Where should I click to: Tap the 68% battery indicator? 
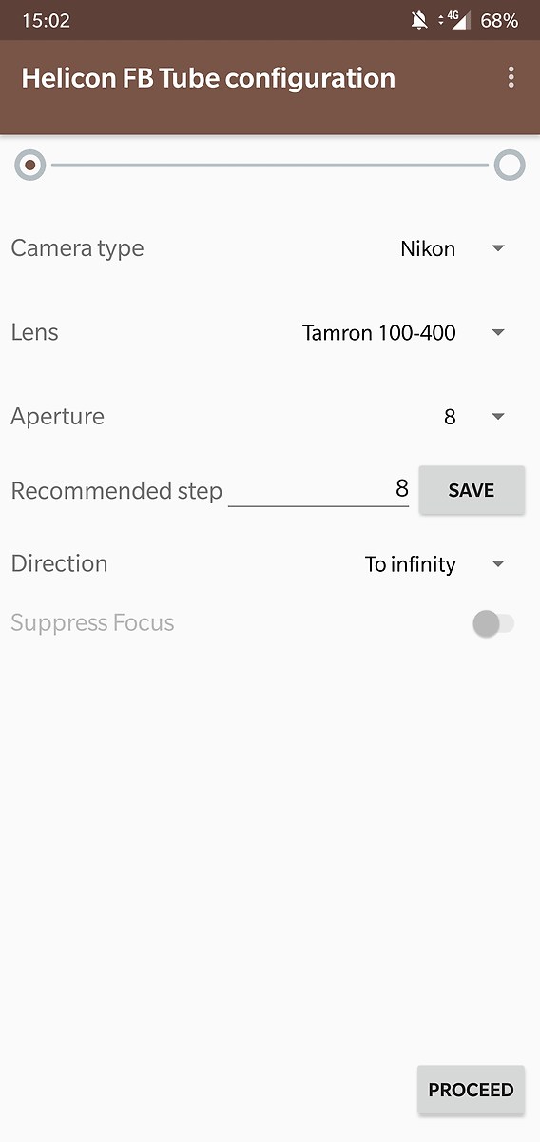(499, 20)
